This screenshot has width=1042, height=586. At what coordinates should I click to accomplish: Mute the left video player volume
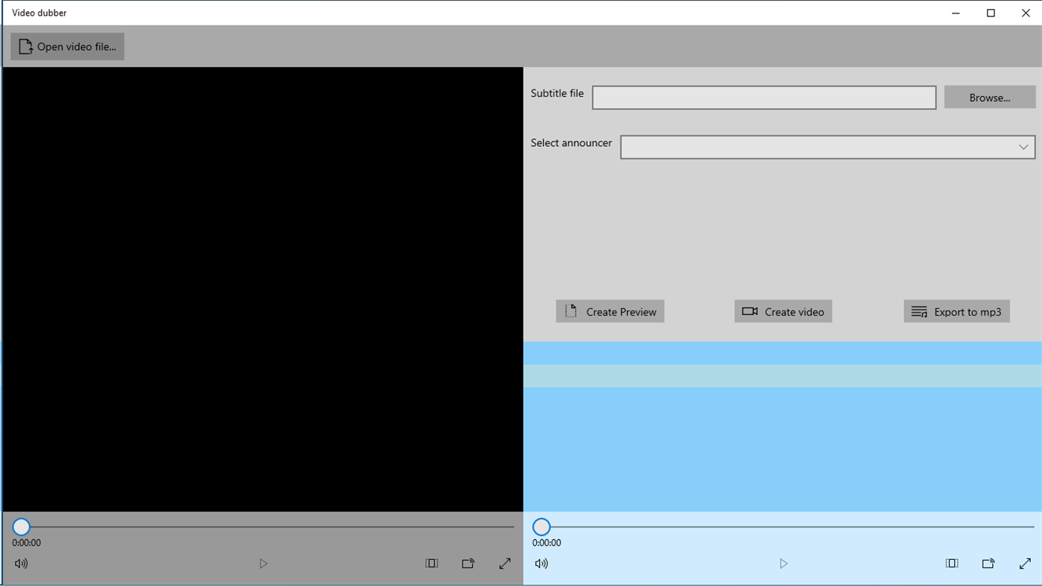(x=21, y=564)
